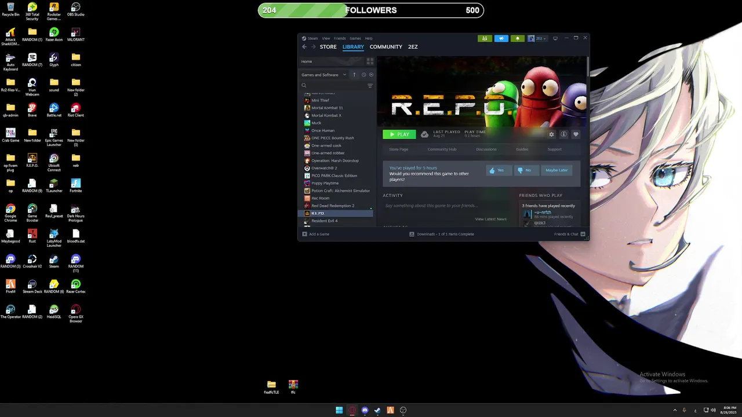Open R.E.P.O. manage gear icon

(x=551, y=134)
